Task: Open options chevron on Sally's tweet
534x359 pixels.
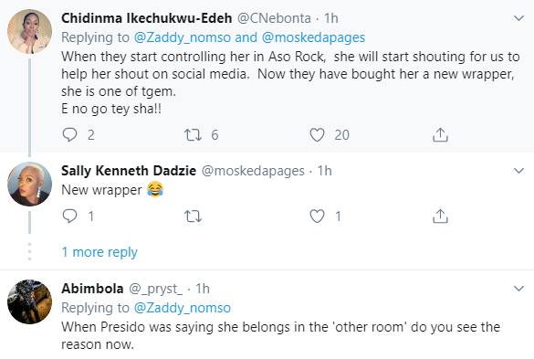Action: (518, 171)
